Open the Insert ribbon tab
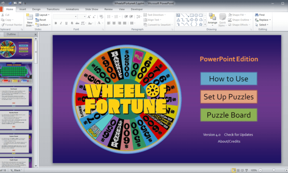288x173 pixels. pos(22,9)
